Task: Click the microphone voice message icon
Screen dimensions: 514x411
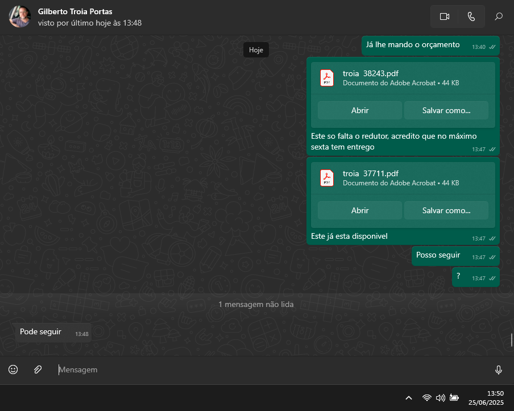Action: pos(499,370)
